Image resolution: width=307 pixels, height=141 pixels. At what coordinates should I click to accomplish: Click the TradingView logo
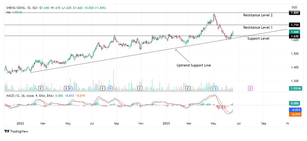(16, 131)
